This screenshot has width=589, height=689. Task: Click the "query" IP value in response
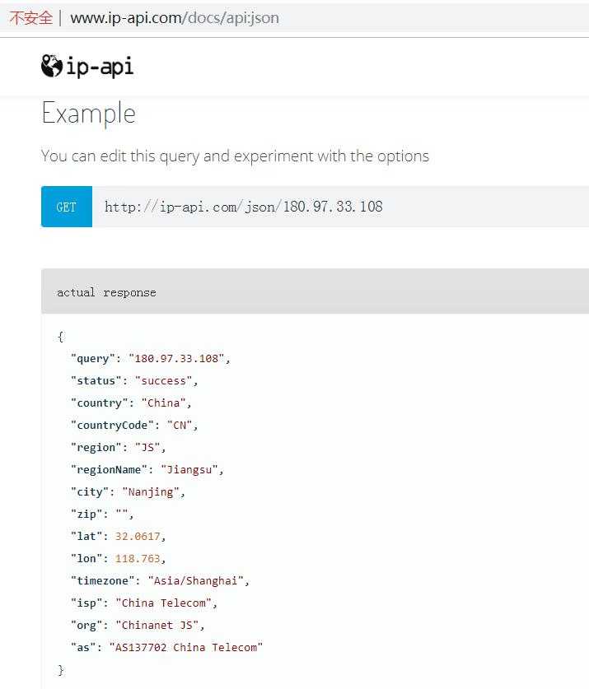pyautogui.click(x=177, y=359)
